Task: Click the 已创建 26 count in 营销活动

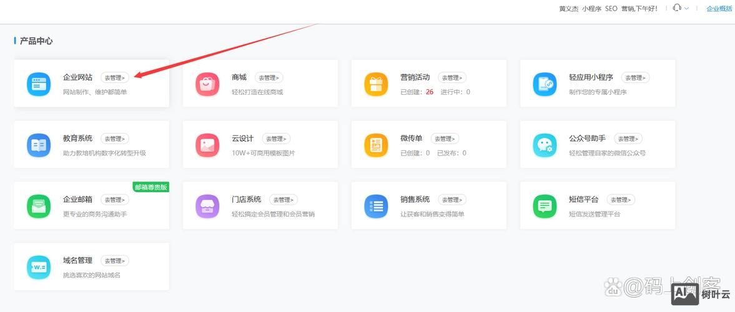Action: coord(417,92)
